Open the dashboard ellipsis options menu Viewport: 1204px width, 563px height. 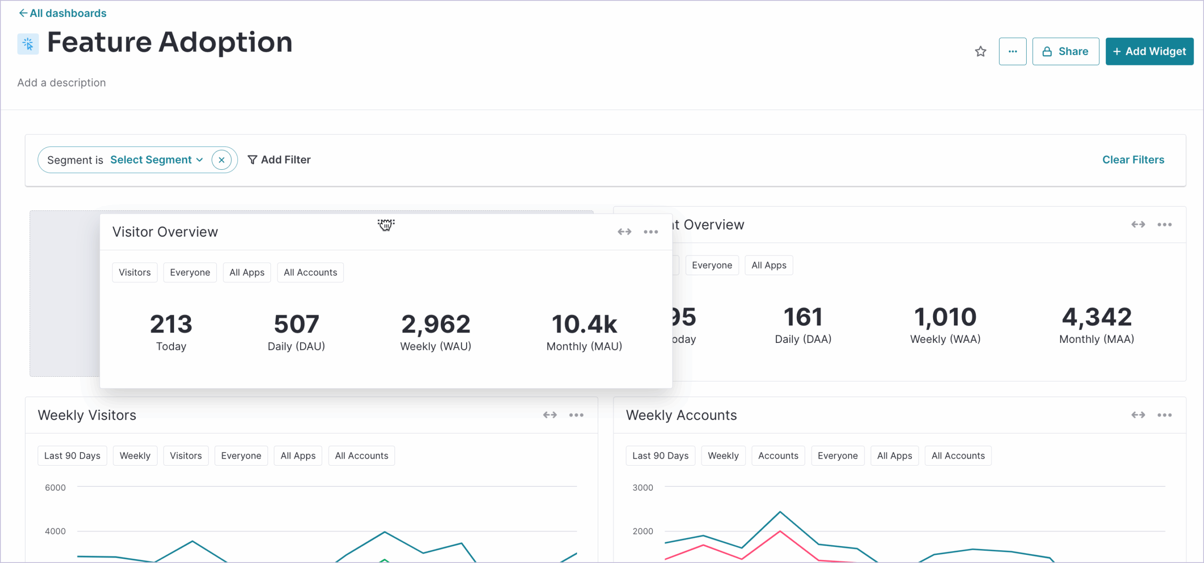coord(1013,51)
